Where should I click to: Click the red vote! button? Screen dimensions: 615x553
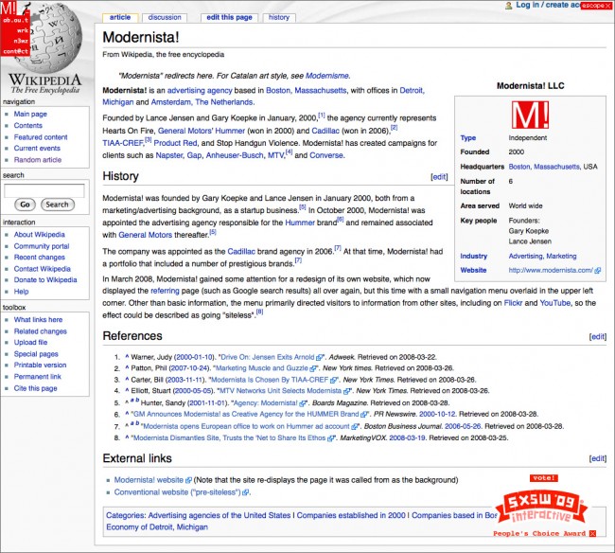pyautogui.click(x=544, y=477)
